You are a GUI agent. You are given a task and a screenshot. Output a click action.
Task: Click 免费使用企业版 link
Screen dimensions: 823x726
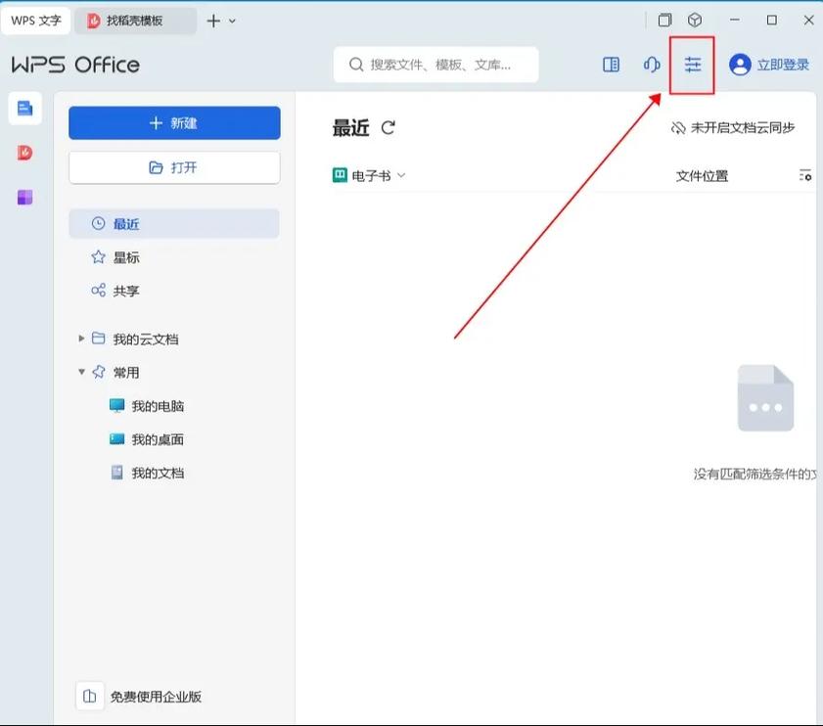(x=156, y=697)
